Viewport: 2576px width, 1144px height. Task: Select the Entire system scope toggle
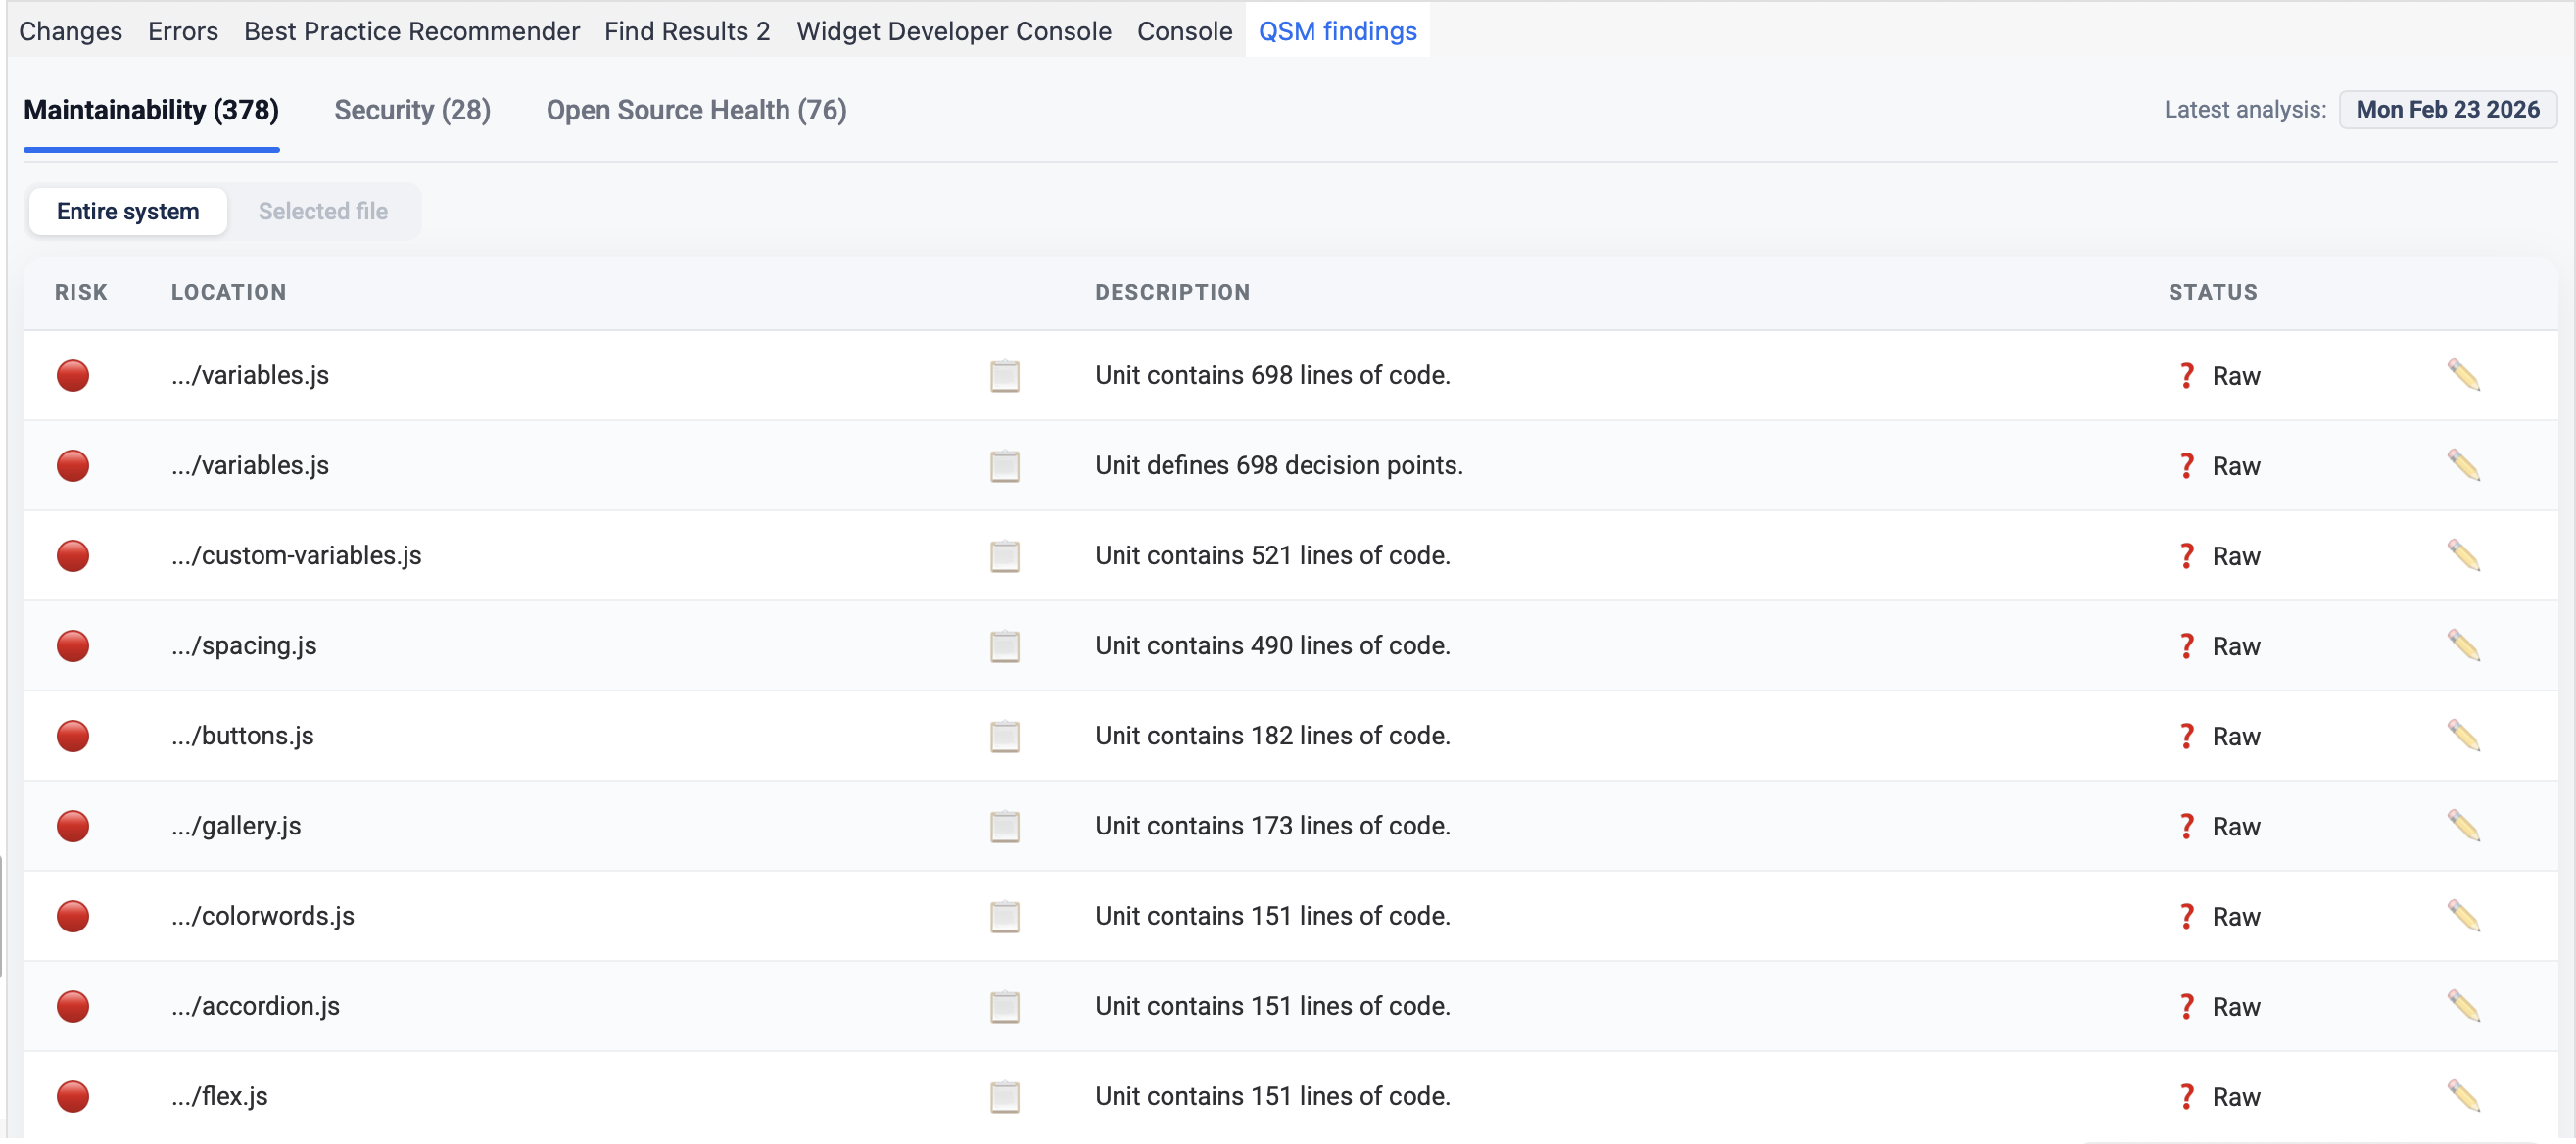(x=128, y=211)
